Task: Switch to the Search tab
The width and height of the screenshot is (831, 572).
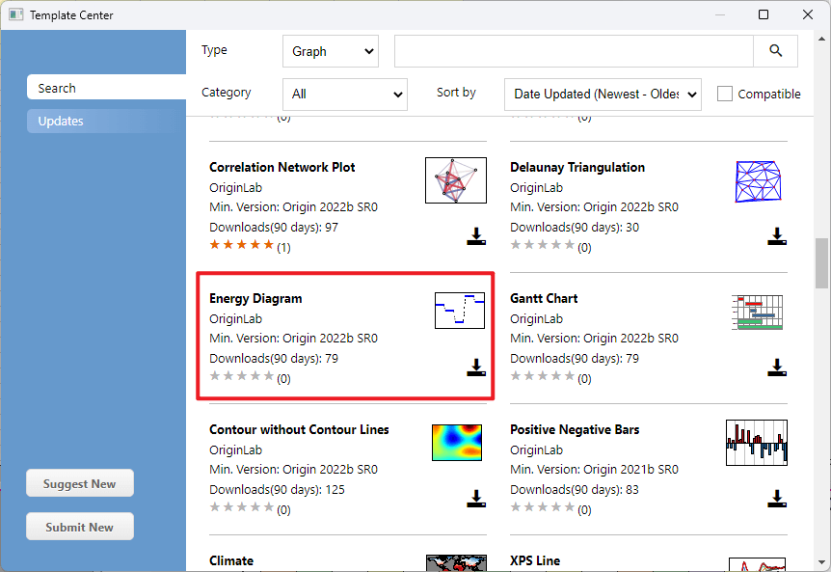Action: pyautogui.click(x=106, y=88)
